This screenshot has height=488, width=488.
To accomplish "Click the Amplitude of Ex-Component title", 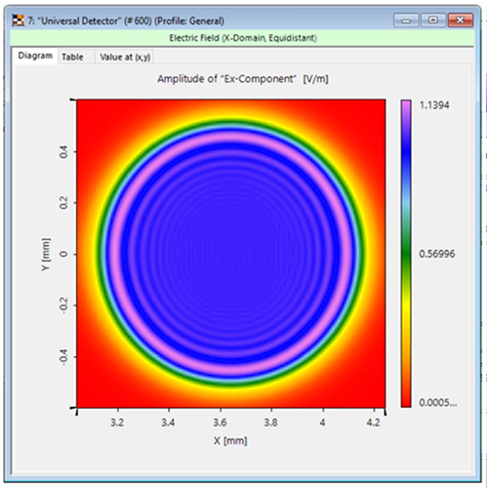I will click(243, 79).
